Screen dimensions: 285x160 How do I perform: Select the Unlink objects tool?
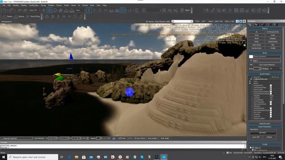(x=25, y=10)
